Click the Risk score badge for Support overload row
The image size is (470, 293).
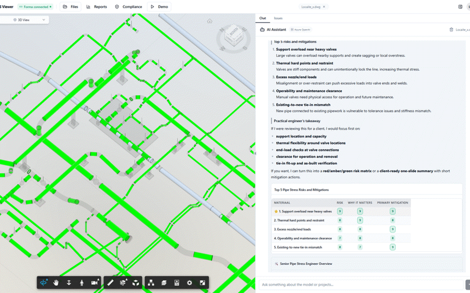click(339, 211)
